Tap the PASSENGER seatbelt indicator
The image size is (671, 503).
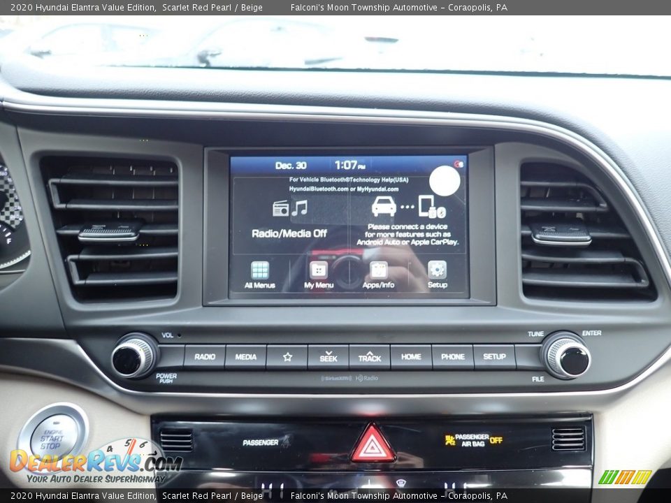[266, 442]
